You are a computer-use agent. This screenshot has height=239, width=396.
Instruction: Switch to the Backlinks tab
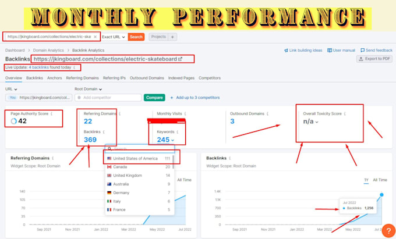[x=34, y=78]
